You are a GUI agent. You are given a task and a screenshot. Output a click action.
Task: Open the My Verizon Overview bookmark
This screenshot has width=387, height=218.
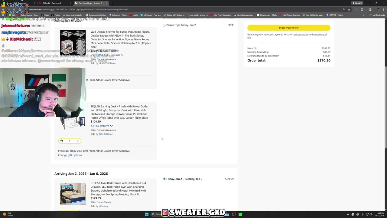pyautogui.click(x=290, y=15)
